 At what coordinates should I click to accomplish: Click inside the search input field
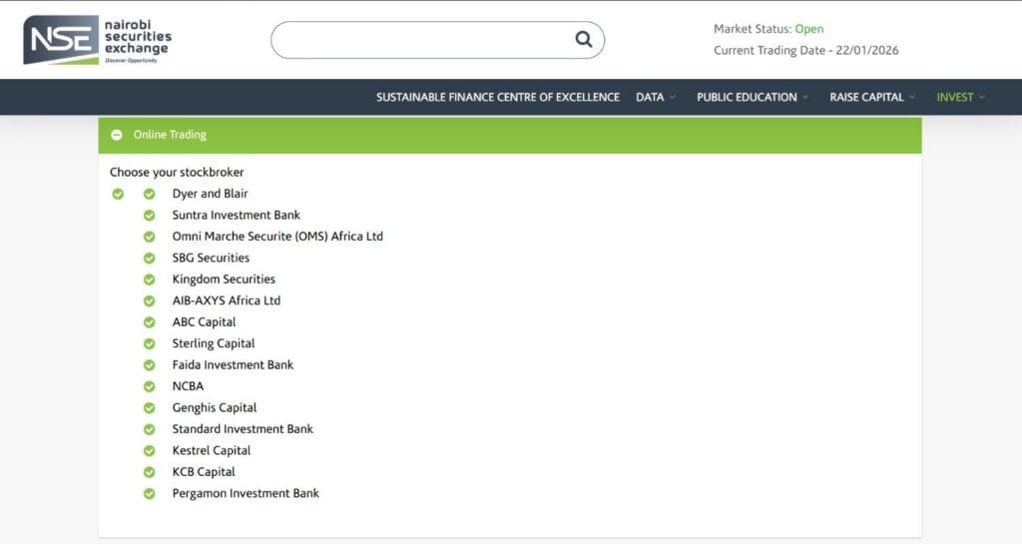coord(437,40)
